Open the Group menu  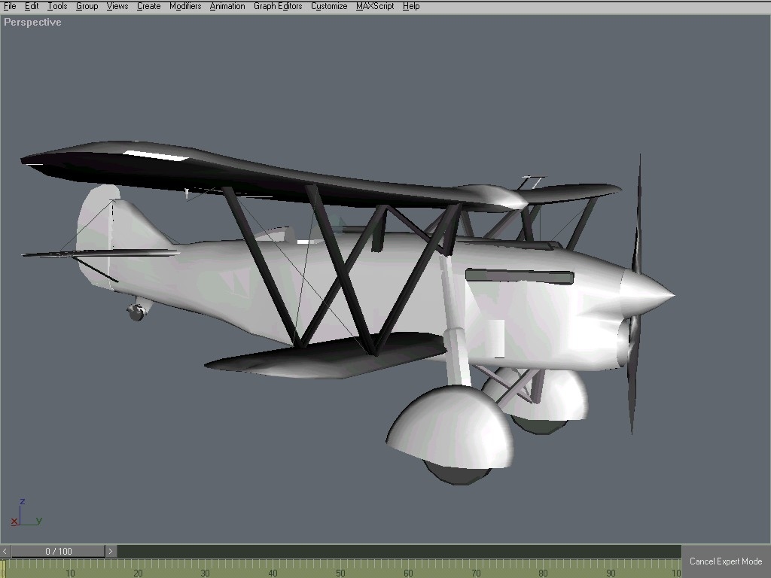tap(87, 6)
